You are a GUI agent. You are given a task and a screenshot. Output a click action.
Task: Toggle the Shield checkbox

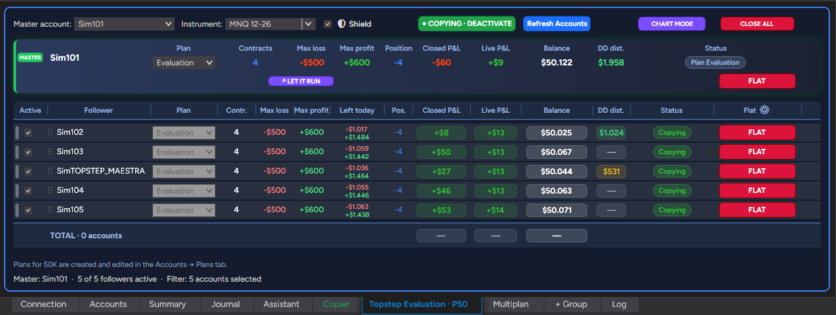coord(328,24)
